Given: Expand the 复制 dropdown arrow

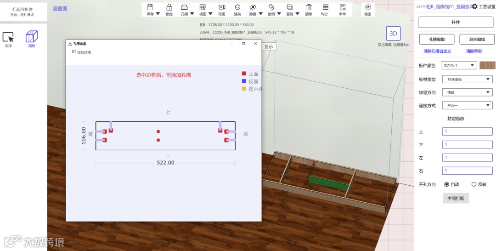Looking at the screenshot, I should click(297, 14).
